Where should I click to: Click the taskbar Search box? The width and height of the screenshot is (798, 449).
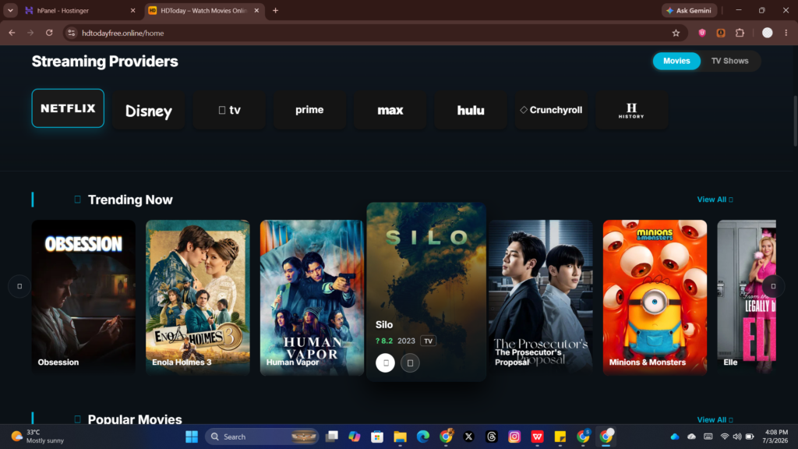tap(262, 437)
